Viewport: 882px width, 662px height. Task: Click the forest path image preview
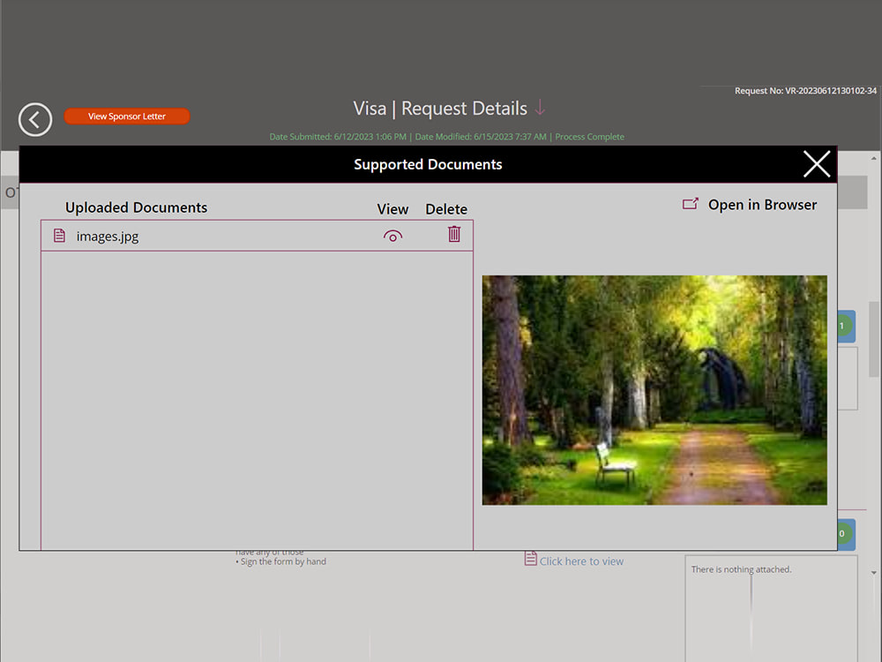(x=654, y=389)
